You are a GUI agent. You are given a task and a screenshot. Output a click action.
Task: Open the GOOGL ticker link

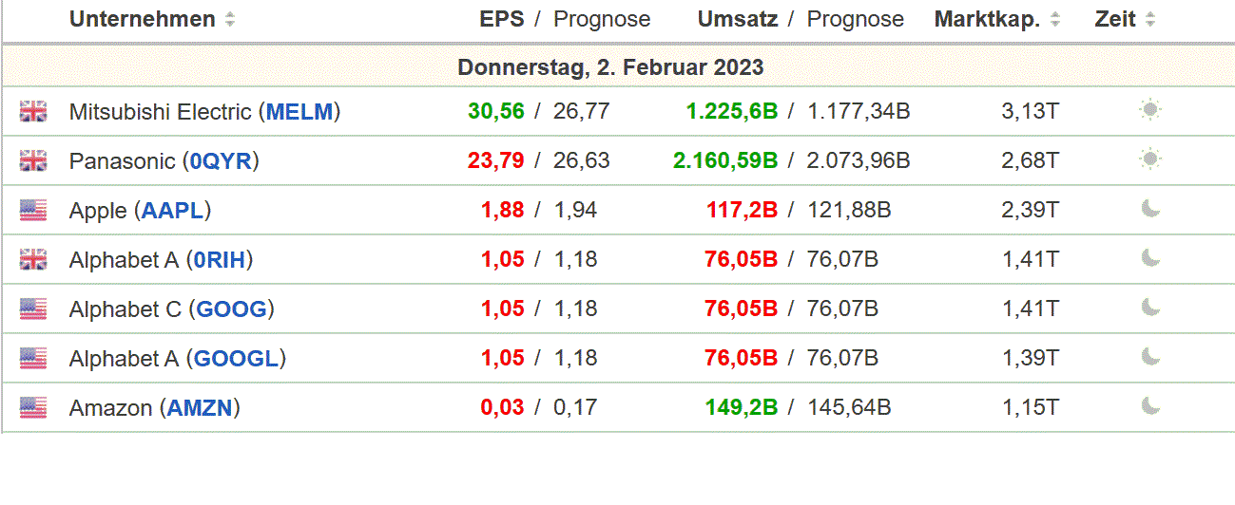coord(236,359)
